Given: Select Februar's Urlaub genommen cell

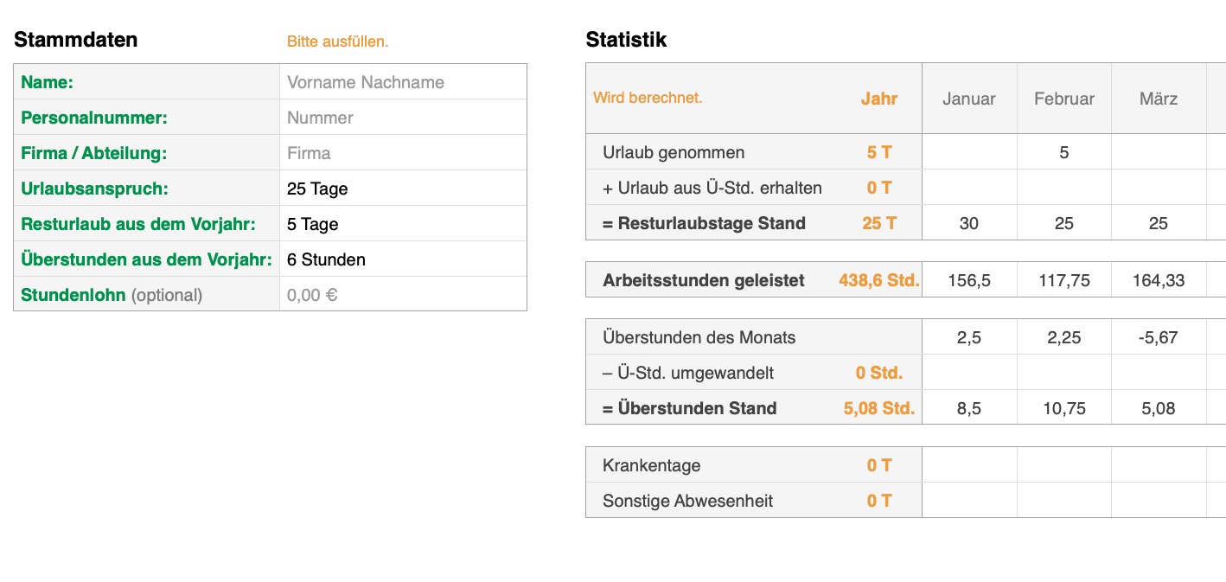Looking at the screenshot, I should pyautogui.click(x=1063, y=152).
